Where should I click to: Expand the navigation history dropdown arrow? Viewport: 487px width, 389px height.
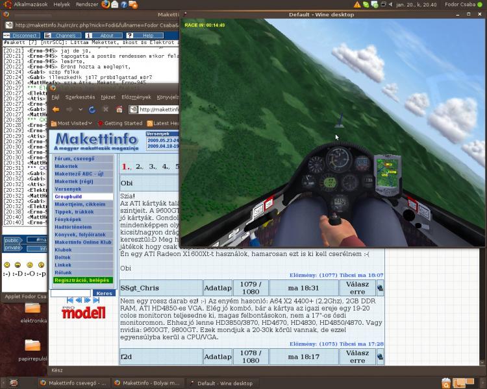click(79, 110)
